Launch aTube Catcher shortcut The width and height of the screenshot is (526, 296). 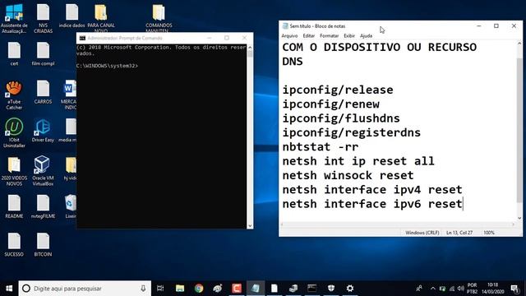pyautogui.click(x=14, y=95)
